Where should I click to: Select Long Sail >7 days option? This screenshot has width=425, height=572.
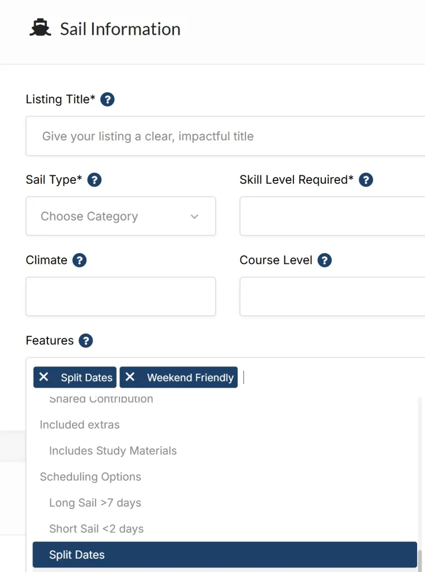coord(95,503)
